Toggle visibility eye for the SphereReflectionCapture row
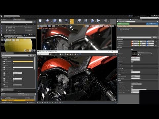This screenshot has height=119, width=159. (2, 99)
